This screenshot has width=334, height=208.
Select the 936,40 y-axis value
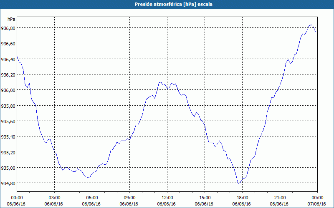tap(8, 59)
